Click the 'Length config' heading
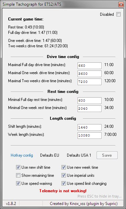Image resolution: width=126 pixels, height=209 pixels. [x=63, y=118]
